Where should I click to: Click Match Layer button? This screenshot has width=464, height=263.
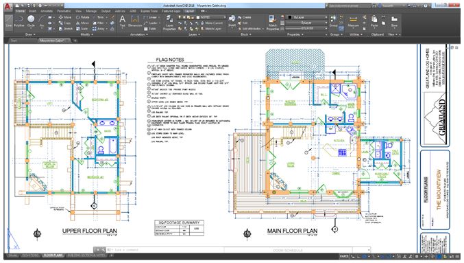point(210,29)
